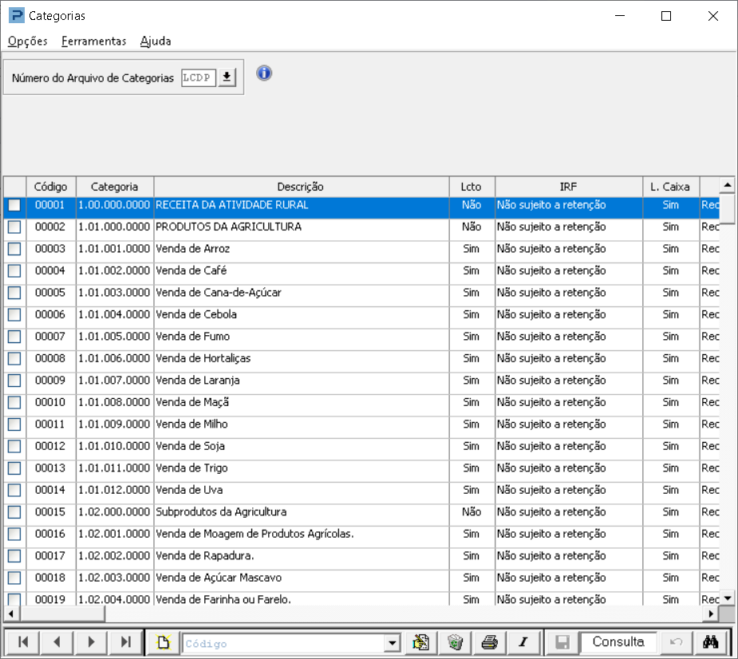Open the Opções menu

28,41
